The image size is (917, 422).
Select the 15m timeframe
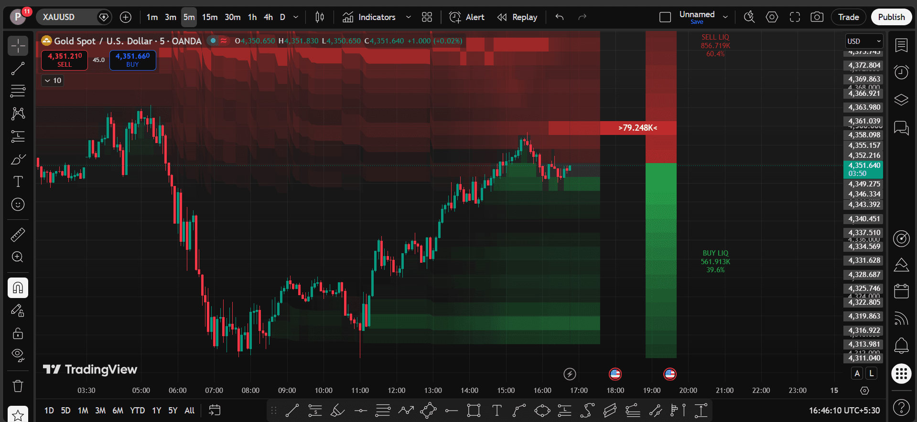(210, 17)
